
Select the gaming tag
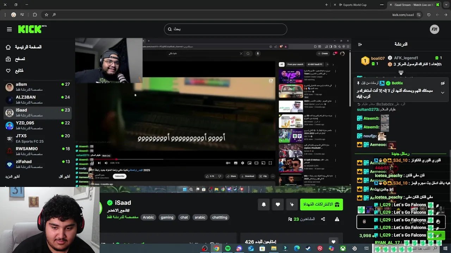click(167, 218)
